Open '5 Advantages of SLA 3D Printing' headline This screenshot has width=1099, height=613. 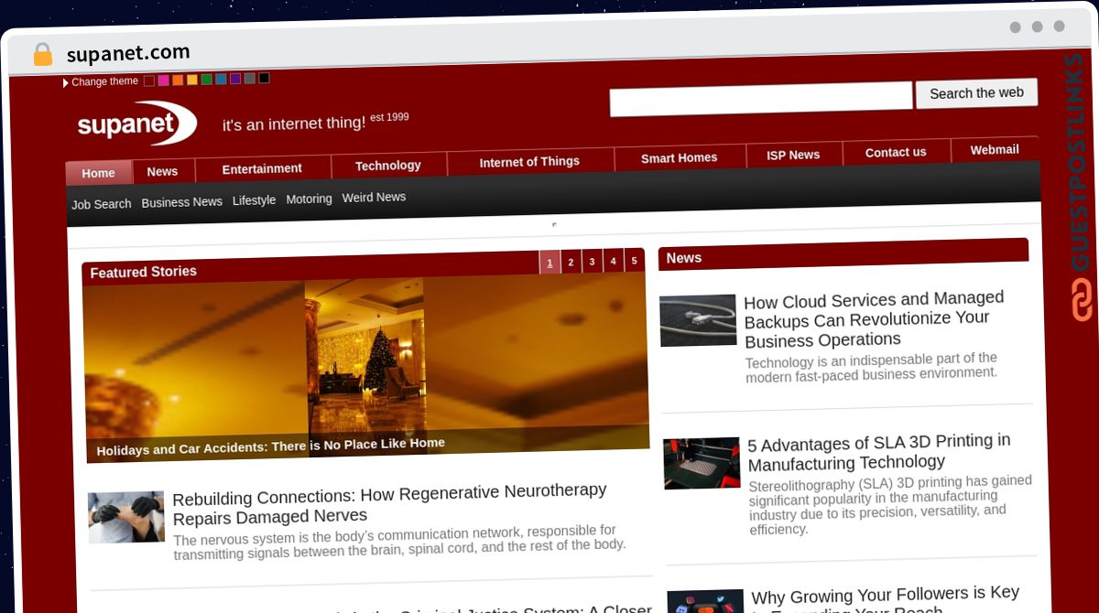[879, 453]
